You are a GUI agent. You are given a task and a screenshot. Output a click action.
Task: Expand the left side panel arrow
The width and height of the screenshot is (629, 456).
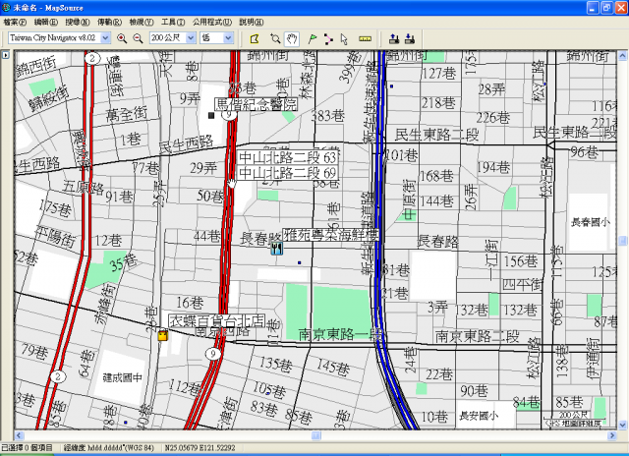click(6, 55)
